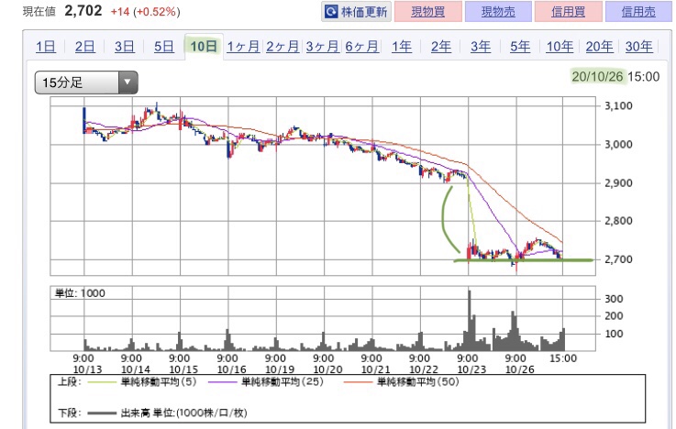676x429 pixels.
Task: Switch chart to 2日 tab
Action: coord(85,46)
